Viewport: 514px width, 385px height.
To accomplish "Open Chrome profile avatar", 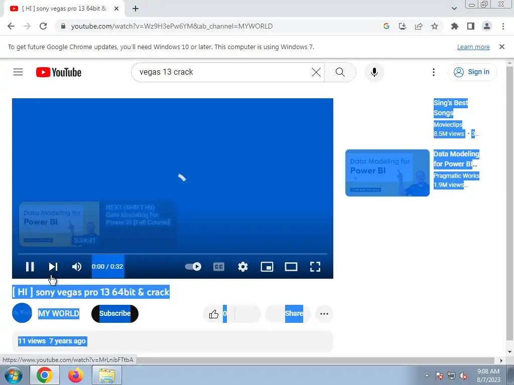I will click(487, 26).
